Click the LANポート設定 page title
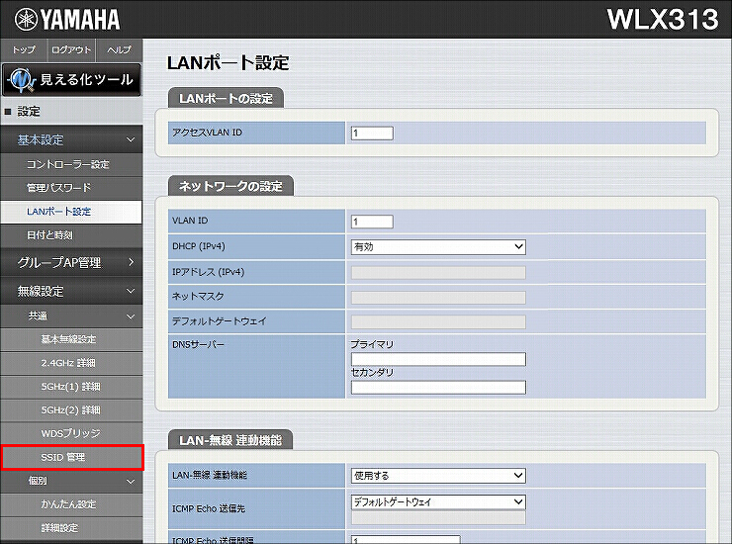This screenshot has width=732, height=544. click(228, 62)
